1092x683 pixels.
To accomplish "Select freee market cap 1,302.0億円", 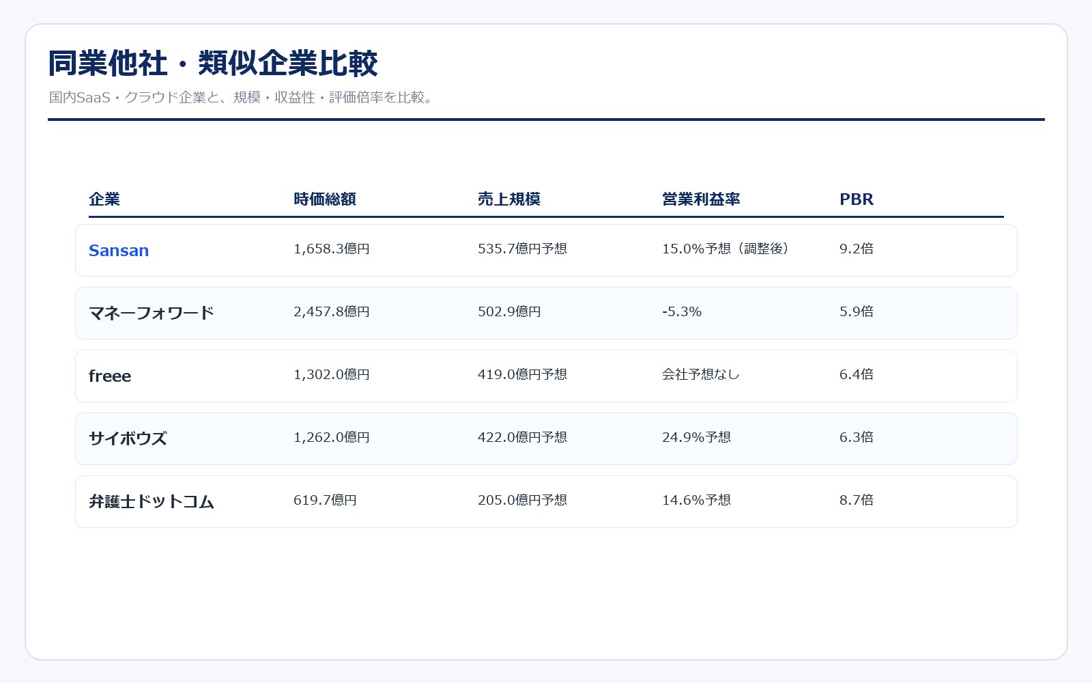I will coord(332,374).
